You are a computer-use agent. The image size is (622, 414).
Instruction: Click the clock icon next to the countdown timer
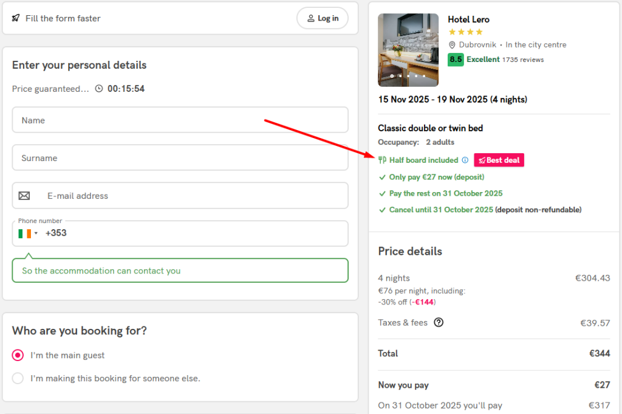[x=99, y=89]
